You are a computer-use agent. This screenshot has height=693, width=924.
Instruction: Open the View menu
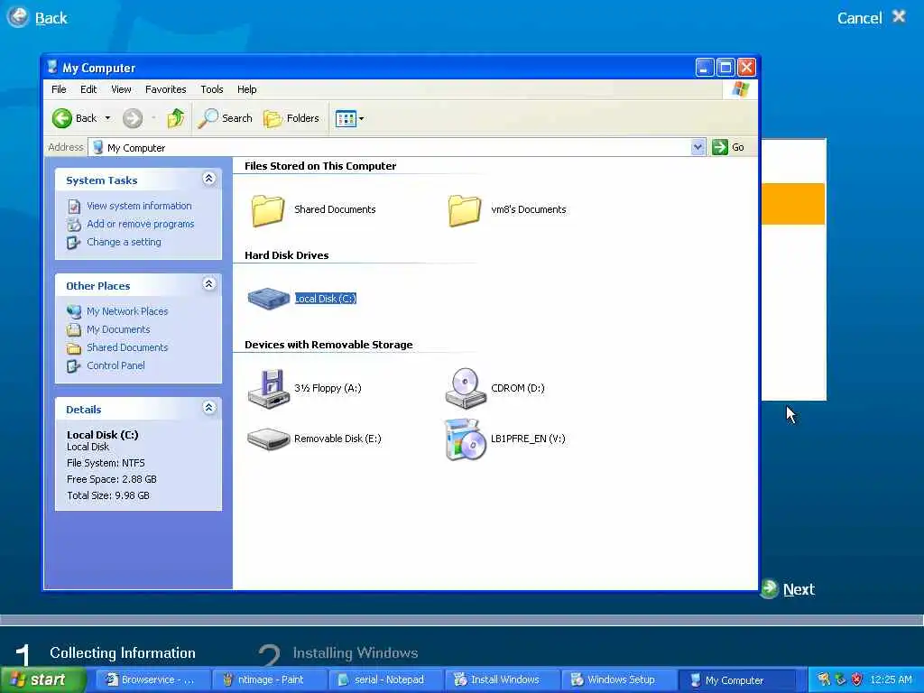tap(121, 89)
